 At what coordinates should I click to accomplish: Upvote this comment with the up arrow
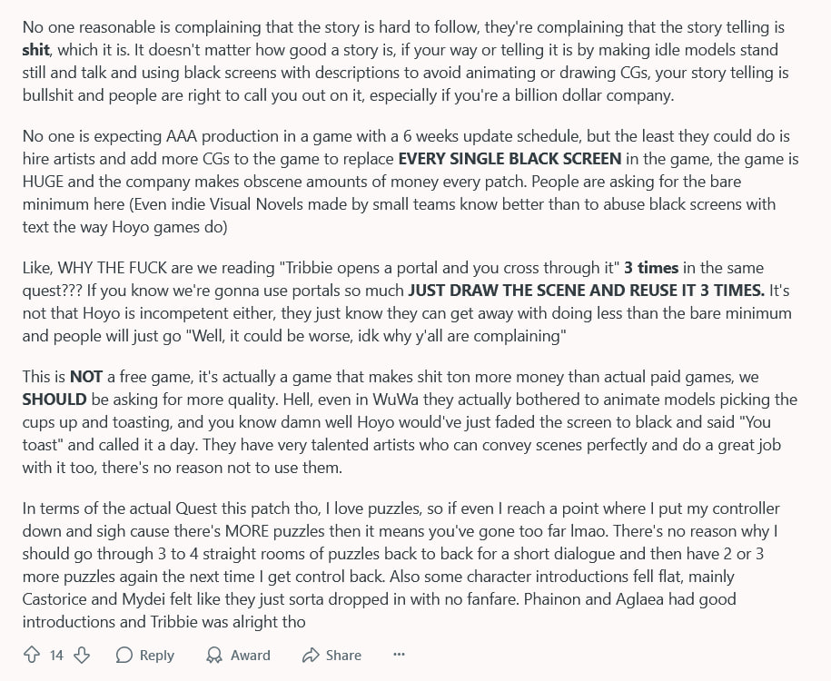(x=32, y=655)
